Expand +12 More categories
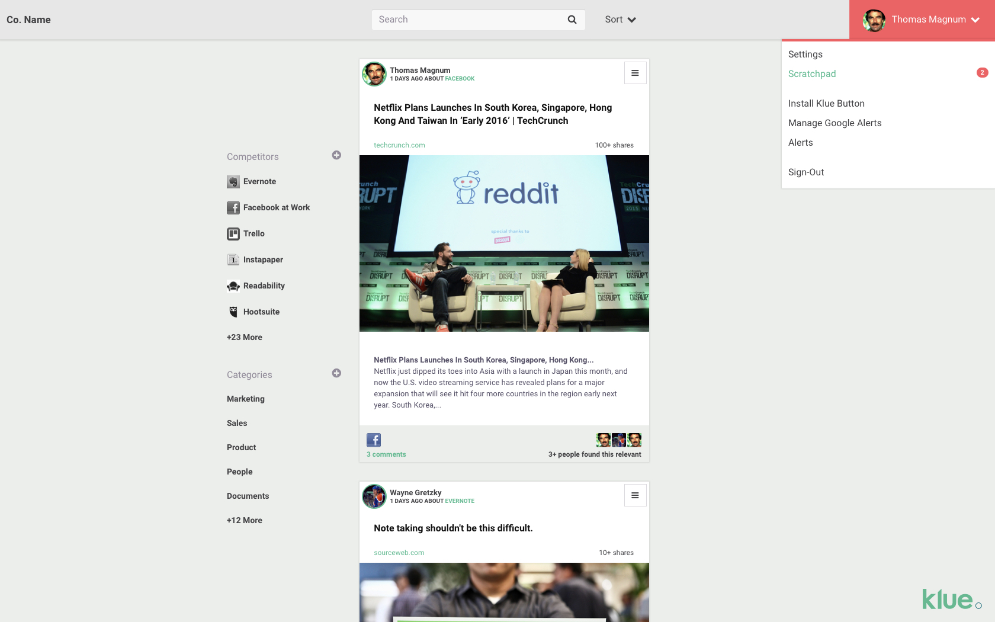 point(245,520)
